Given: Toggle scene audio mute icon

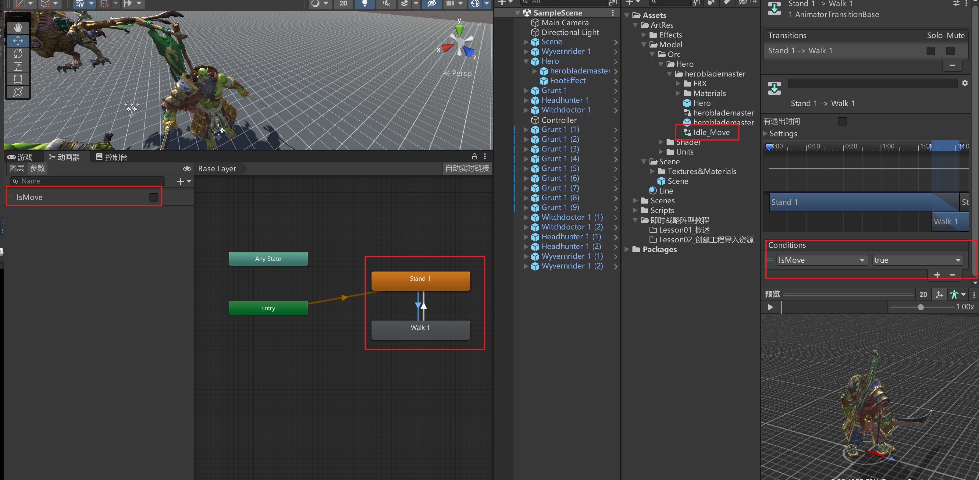Looking at the screenshot, I should [x=386, y=3].
